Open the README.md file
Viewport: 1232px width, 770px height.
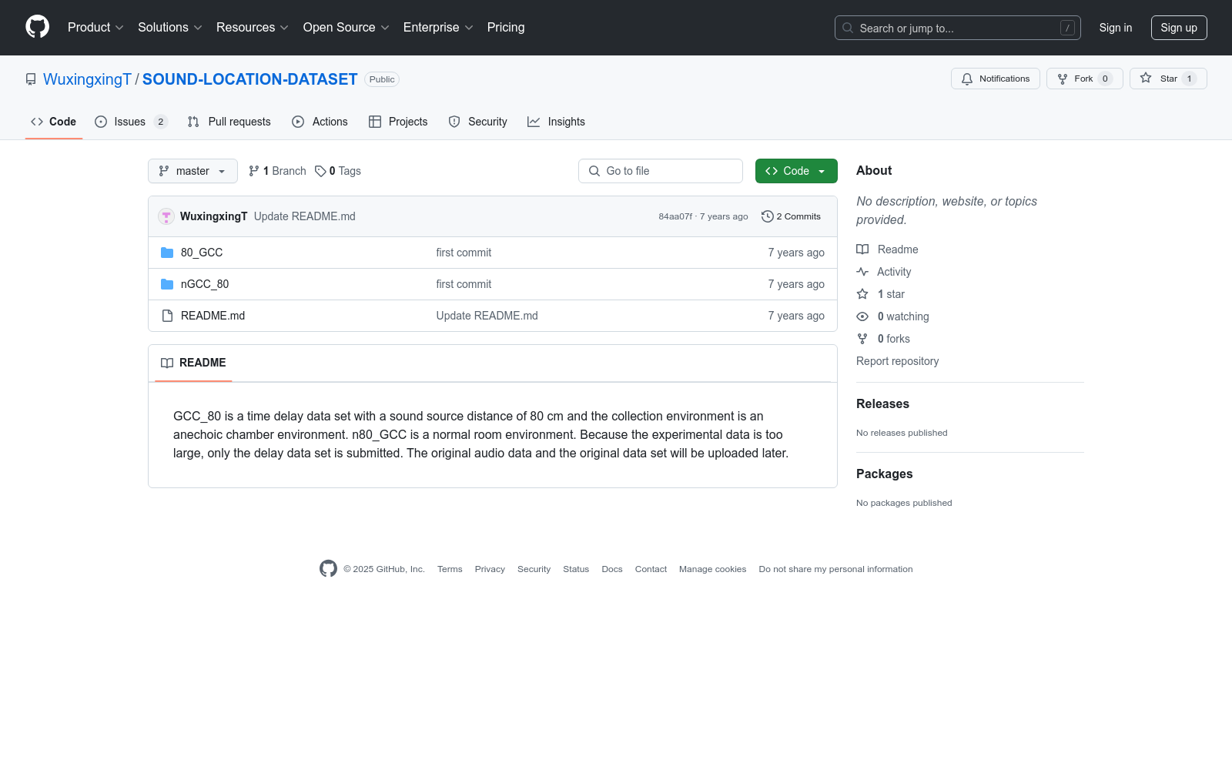[213, 316]
